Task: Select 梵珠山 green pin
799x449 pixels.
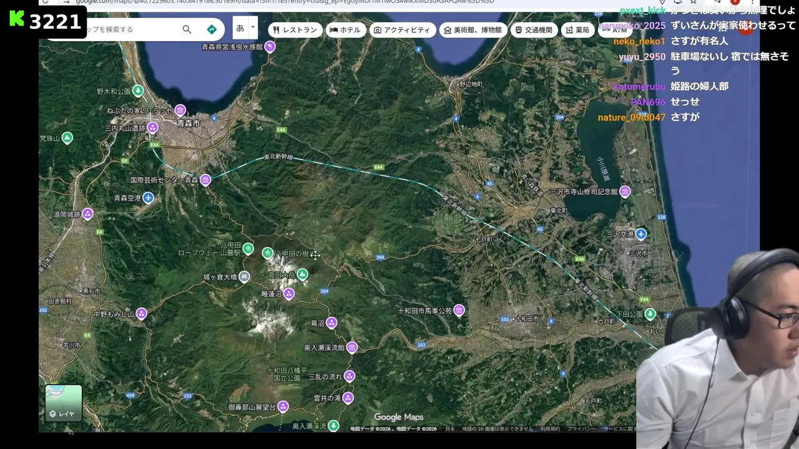Action: [67, 138]
